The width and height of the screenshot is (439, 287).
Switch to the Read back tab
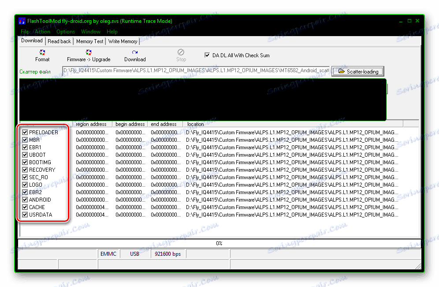[x=59, y=41]
